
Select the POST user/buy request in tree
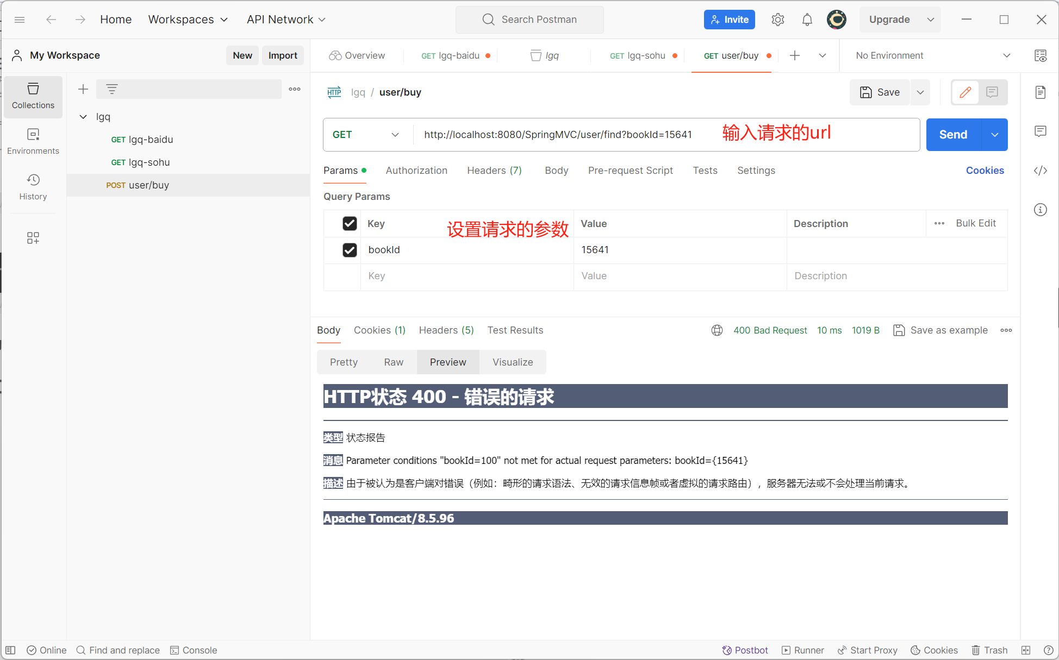pos(188,185)
